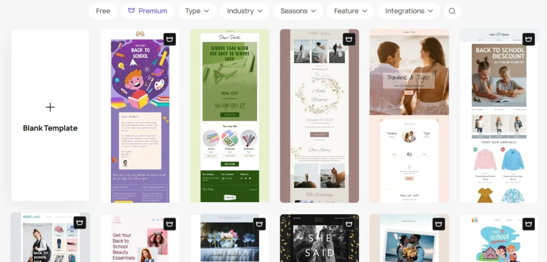The width and height of the screenshot is (547, 262).
Task: Open black She Said template
Action: (319, 239)
